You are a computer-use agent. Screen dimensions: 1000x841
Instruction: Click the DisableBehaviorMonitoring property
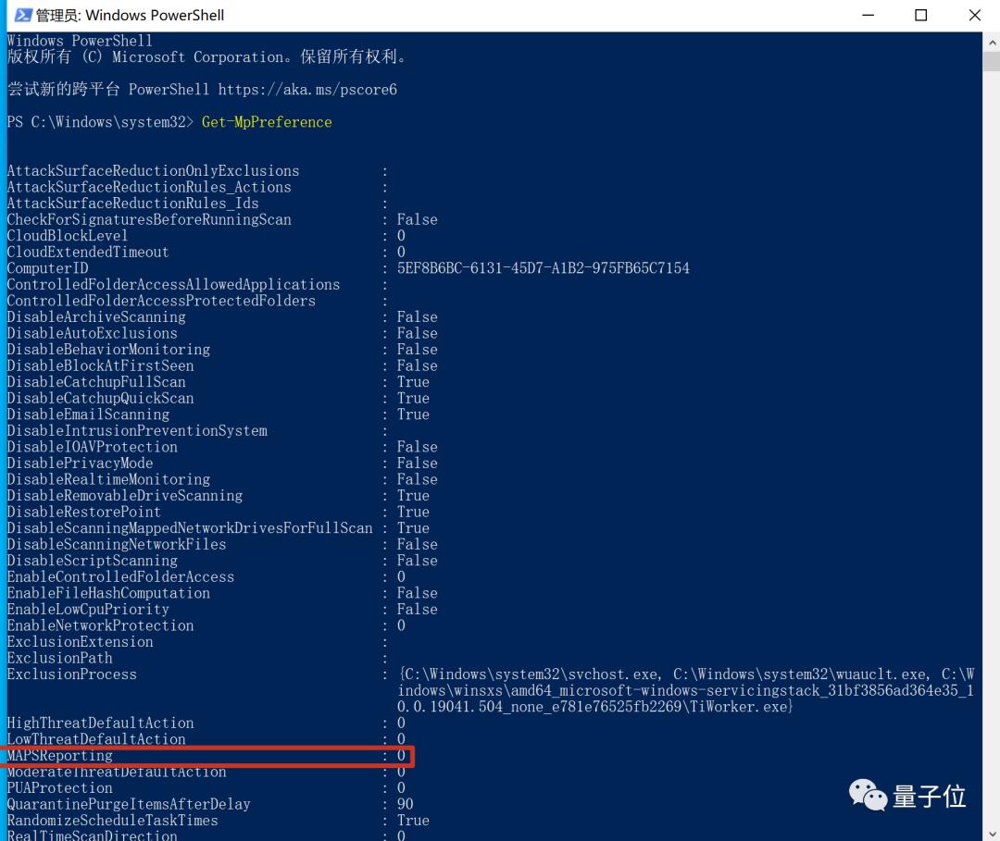pos(108,350)
